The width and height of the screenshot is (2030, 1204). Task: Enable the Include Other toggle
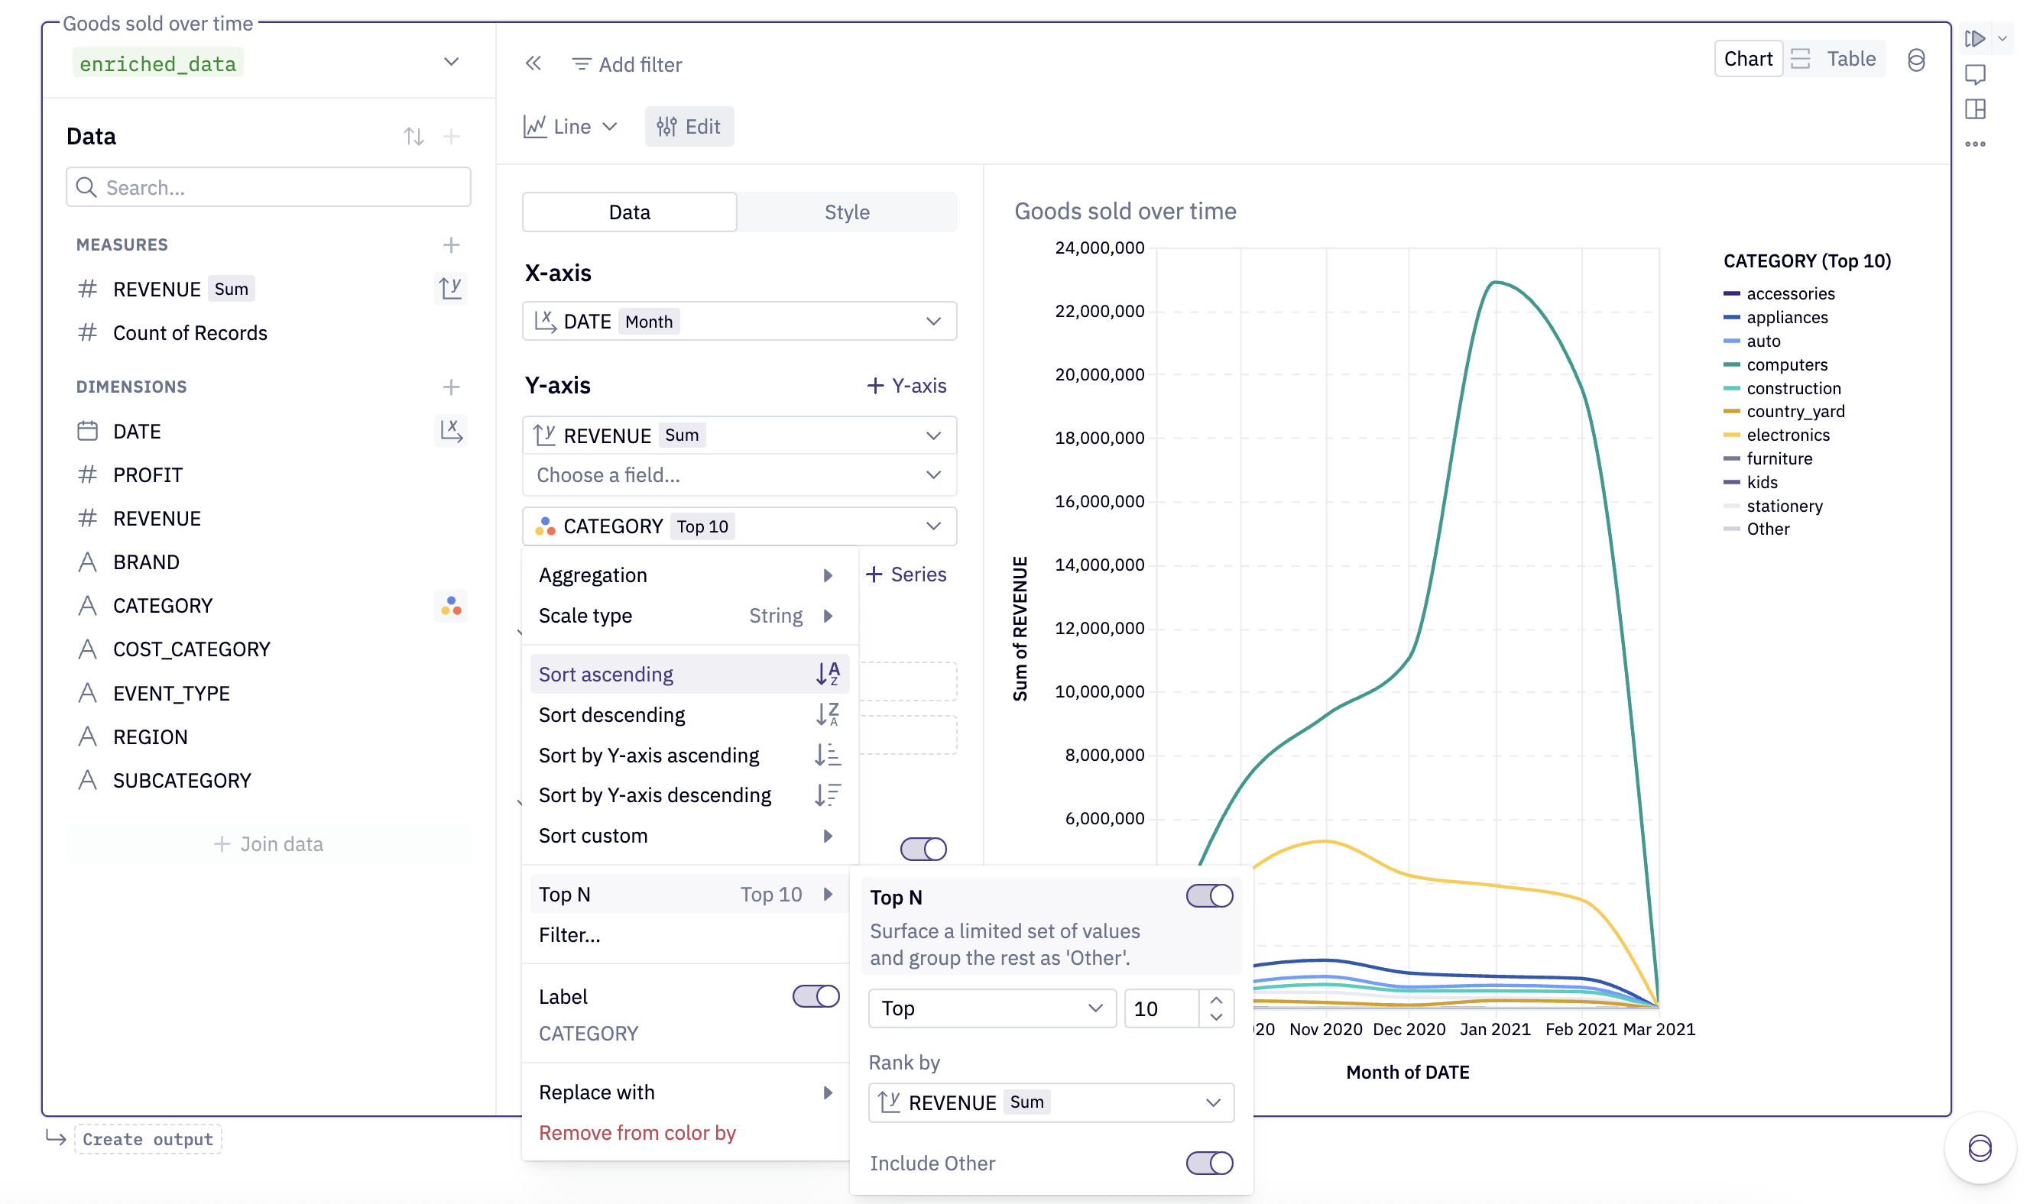(x=1208, y=1163)
